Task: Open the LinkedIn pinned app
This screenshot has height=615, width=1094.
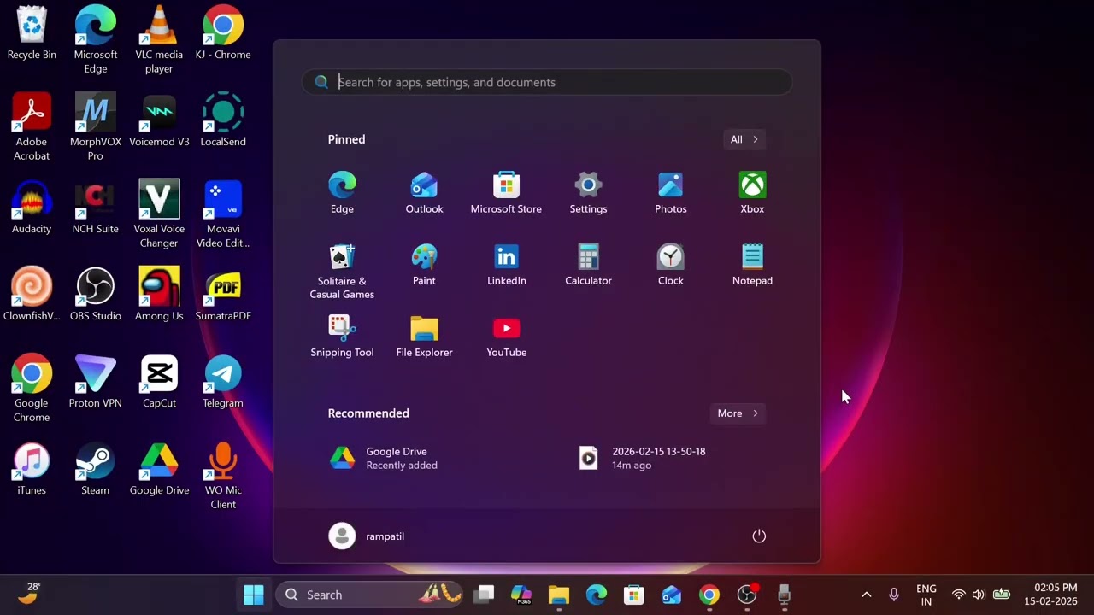Action: [506, 265]
